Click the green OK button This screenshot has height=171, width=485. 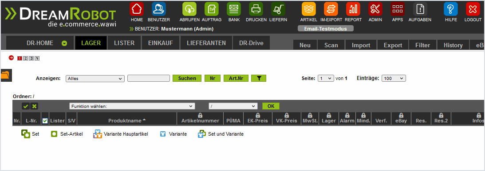tap(271, 106)
